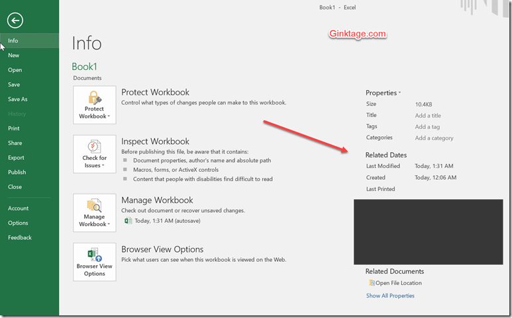
Task: Click the greyed-out History sidebar item
Action: 17,114
